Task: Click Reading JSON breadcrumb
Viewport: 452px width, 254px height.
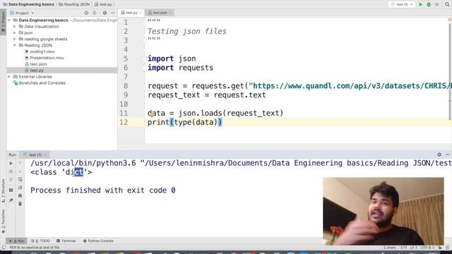Action: click(x=74, y=4)
